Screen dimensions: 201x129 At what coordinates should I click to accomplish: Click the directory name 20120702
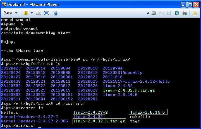click(x=88, y=99)
